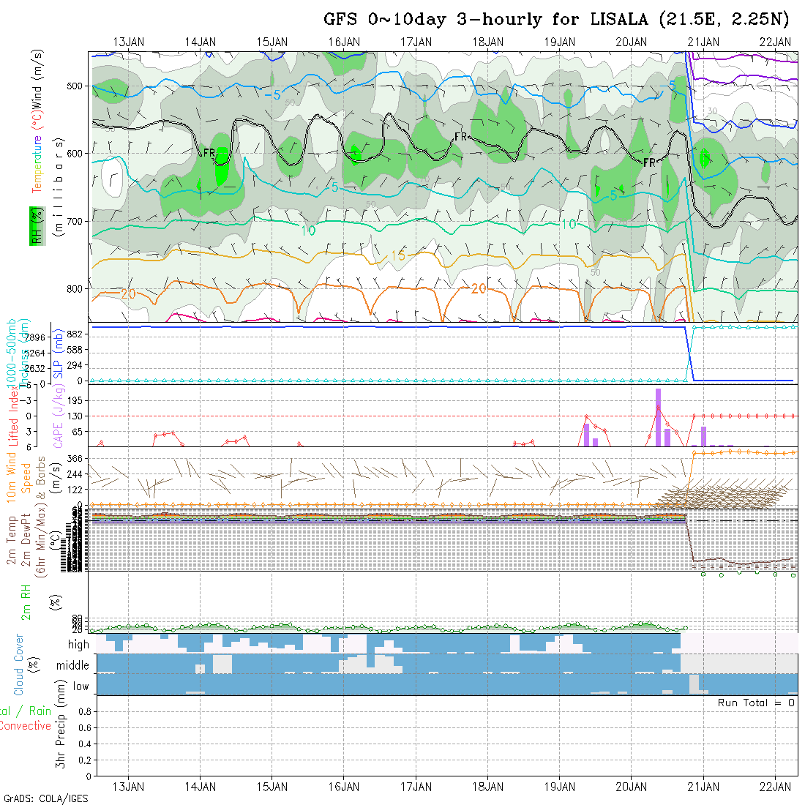
Task: Select the 13JAN label on top axis
Action: click(129, 42)
